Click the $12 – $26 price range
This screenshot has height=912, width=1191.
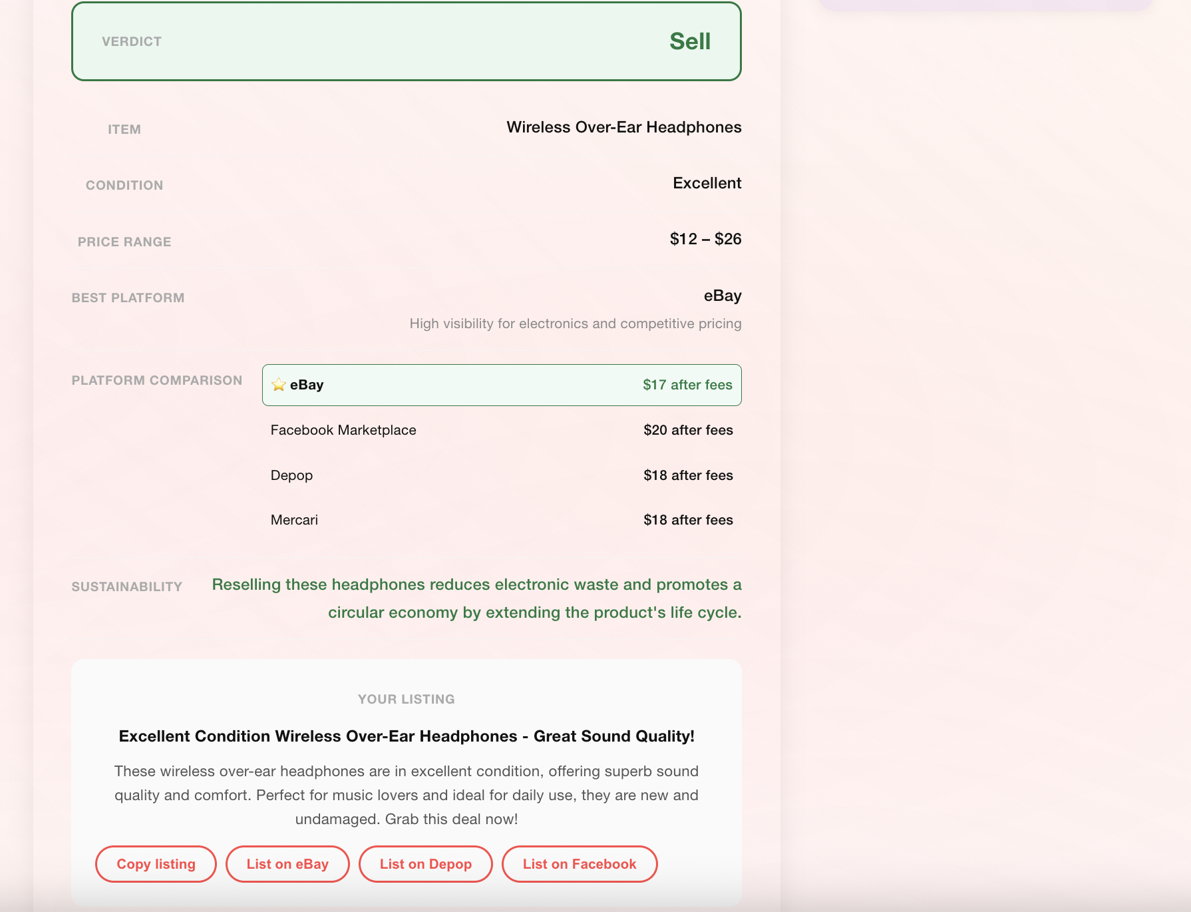706,239
